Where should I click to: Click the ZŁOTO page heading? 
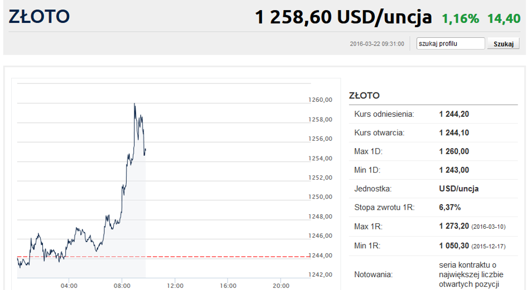coord(39,17)
